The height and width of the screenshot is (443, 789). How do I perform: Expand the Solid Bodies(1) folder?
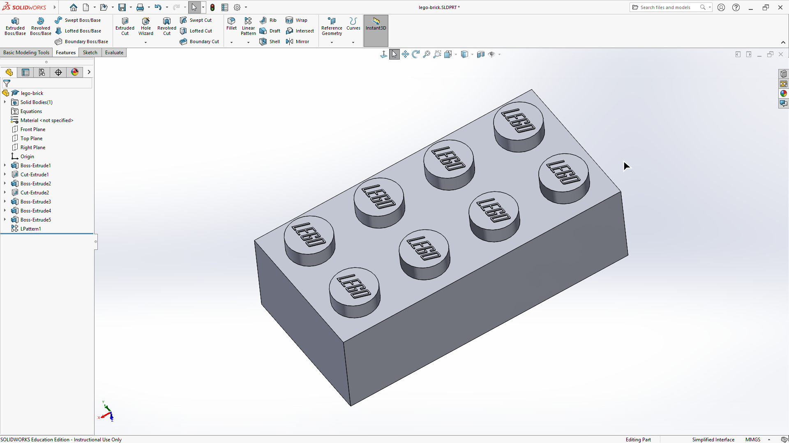coord(5,102)
